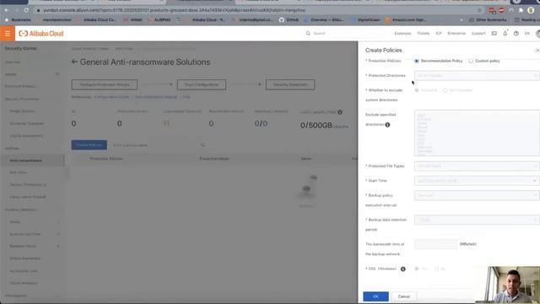Click the Alibaba Cloud logo
This screenshot has width=540, height=304.
point(41,34)
